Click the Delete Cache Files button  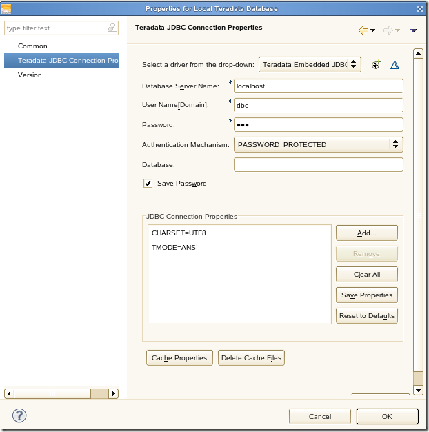[251, 358]
